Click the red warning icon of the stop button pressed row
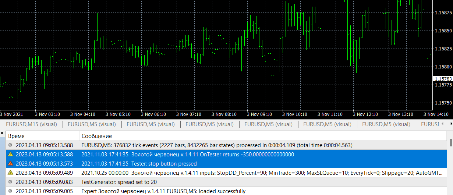 [x=10, y=164]
